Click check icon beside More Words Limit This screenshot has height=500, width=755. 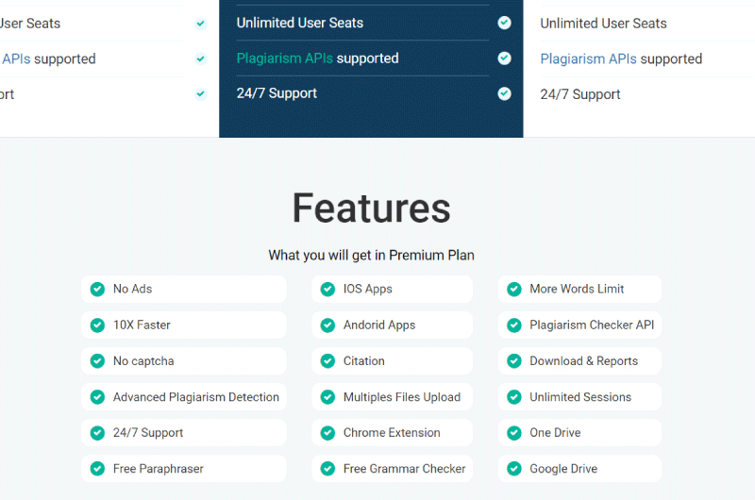[x=514, y=290]
